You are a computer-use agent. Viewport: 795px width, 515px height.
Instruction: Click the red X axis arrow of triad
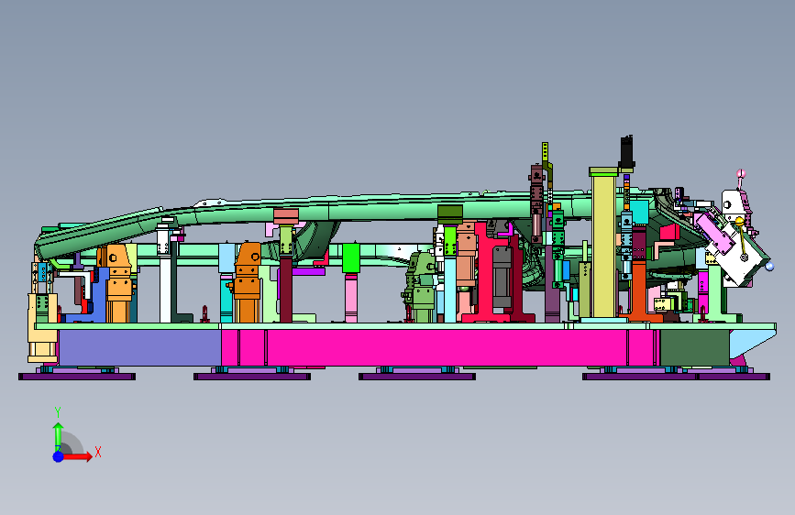click(x=77, y=456)
